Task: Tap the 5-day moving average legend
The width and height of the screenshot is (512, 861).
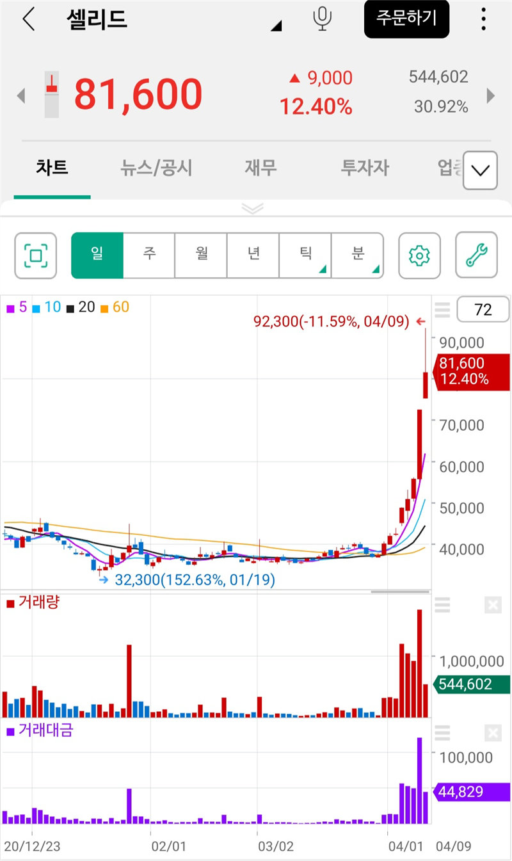Action: point(17,307)
